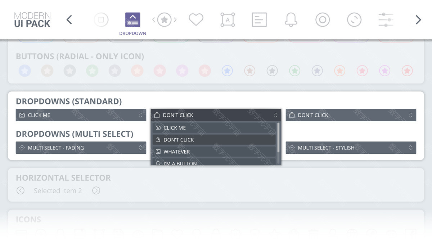This screenshot has height=243, width=432.
Task: Select the loading spinner category icon
Action: 354,20
